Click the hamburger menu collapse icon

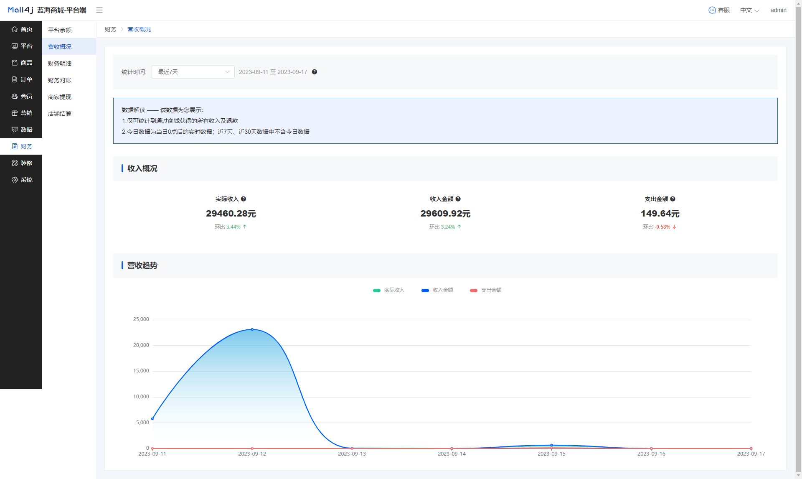point(99,10)
